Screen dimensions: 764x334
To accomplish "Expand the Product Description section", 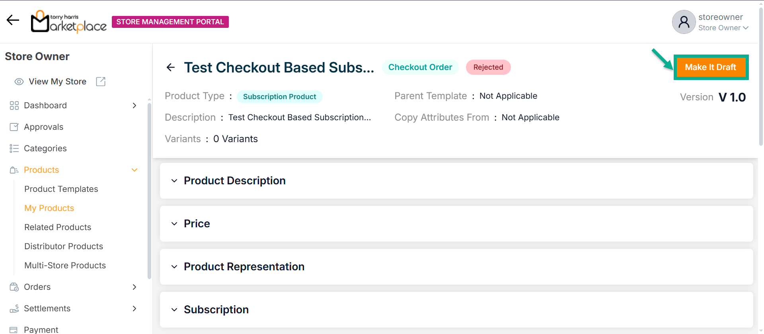I will [x=174, y=181].
